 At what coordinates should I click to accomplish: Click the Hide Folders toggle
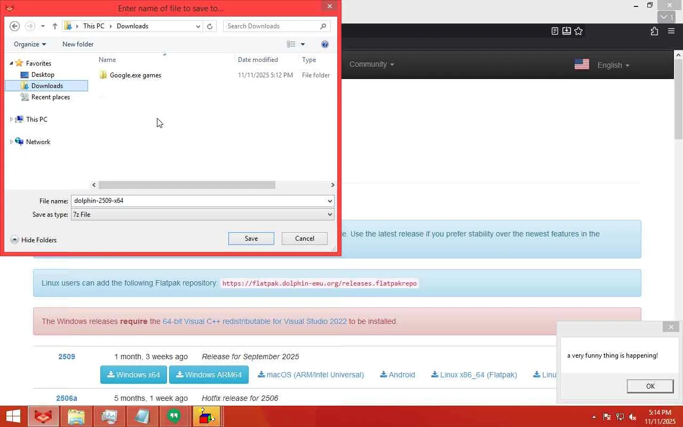point(34,240)
